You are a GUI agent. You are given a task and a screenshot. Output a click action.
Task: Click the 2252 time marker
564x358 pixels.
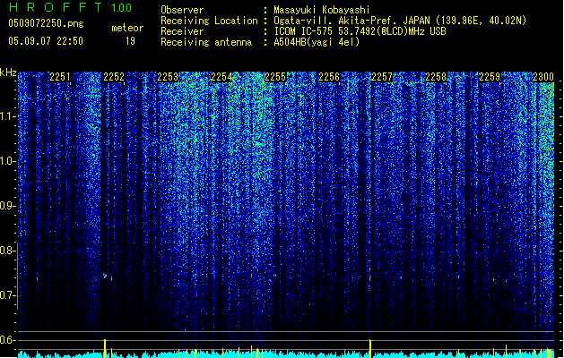point(114,77)
